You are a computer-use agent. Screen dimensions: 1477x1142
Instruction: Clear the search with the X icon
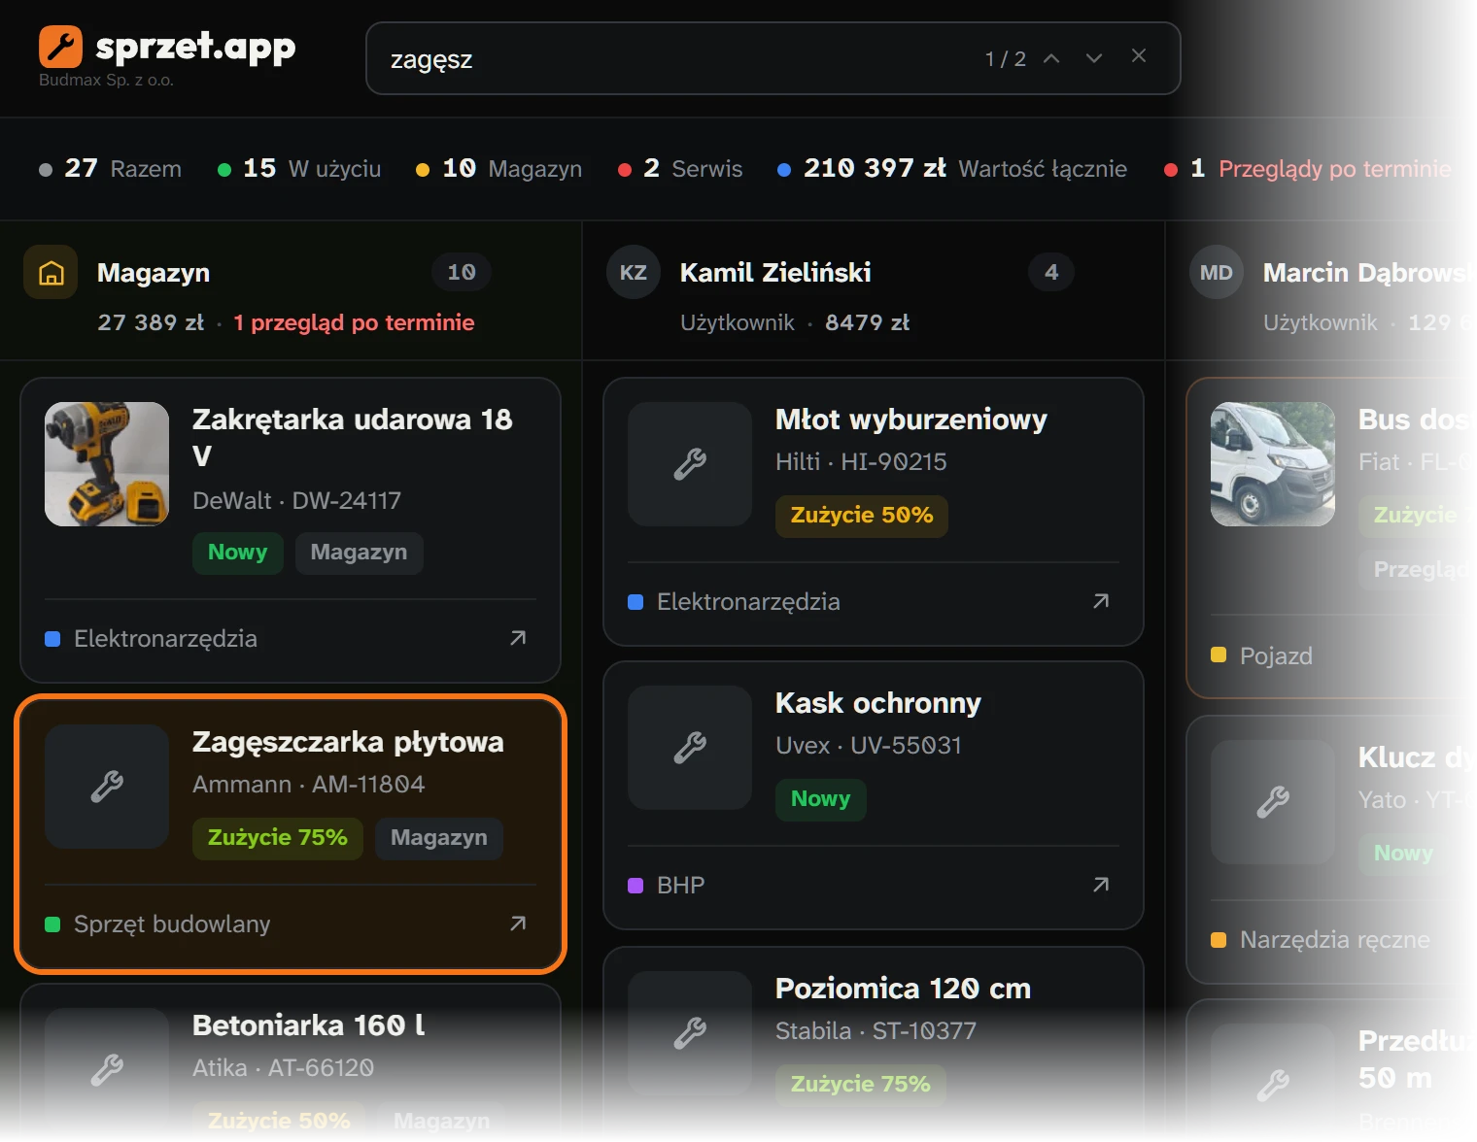pyautogui.click(x=1139, y=56)
